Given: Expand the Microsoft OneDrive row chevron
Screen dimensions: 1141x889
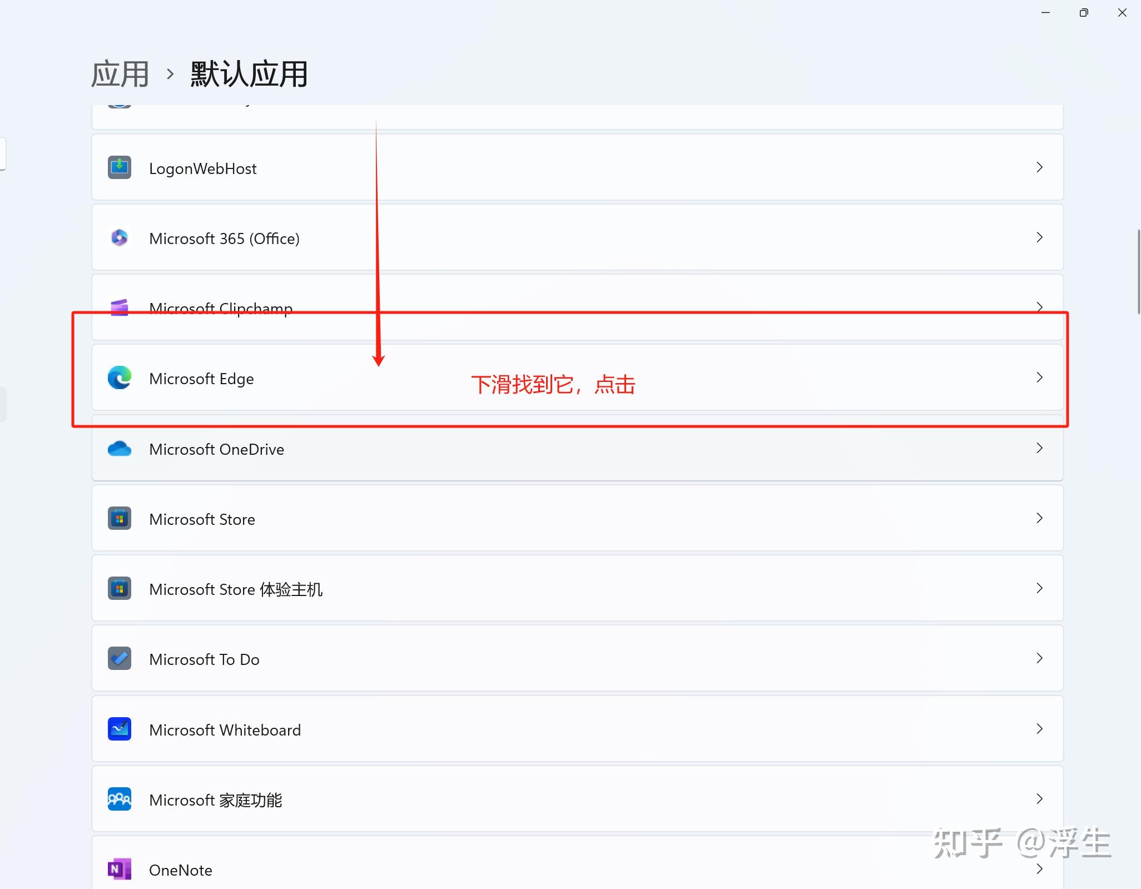Looking at the screenshot, I should tap(1039, 448).
